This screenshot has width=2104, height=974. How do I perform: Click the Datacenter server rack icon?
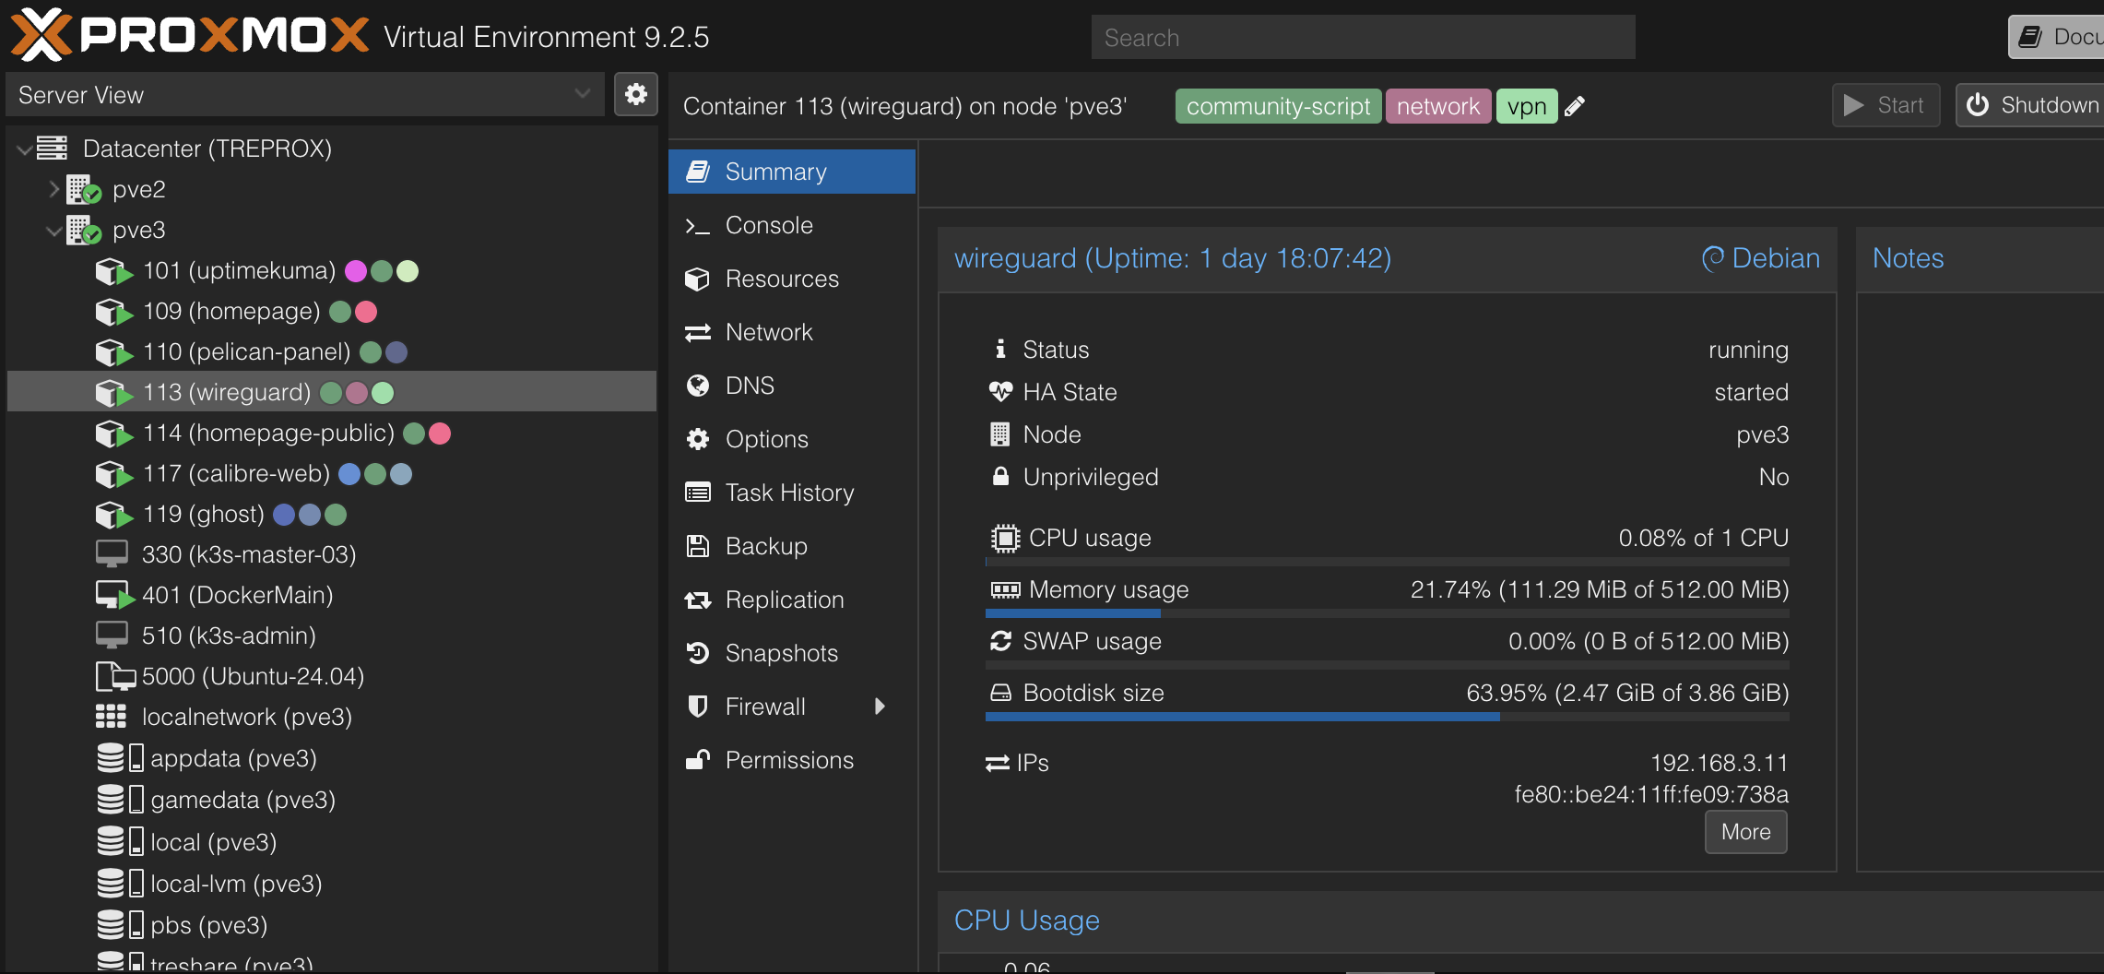(x=53, y=148)
